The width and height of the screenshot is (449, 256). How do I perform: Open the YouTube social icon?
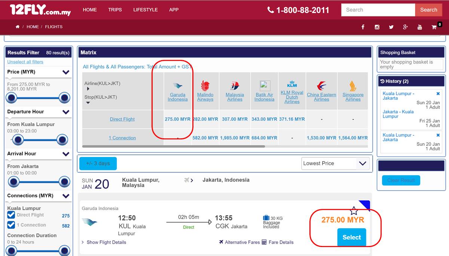420,27
